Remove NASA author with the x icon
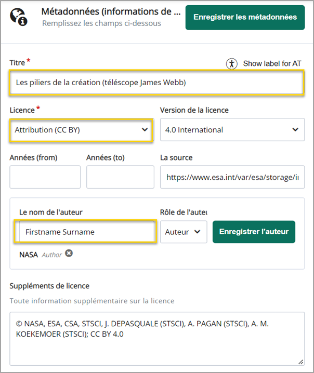The width and height of the screenshot is (314, 373). [x=69, y=254]
